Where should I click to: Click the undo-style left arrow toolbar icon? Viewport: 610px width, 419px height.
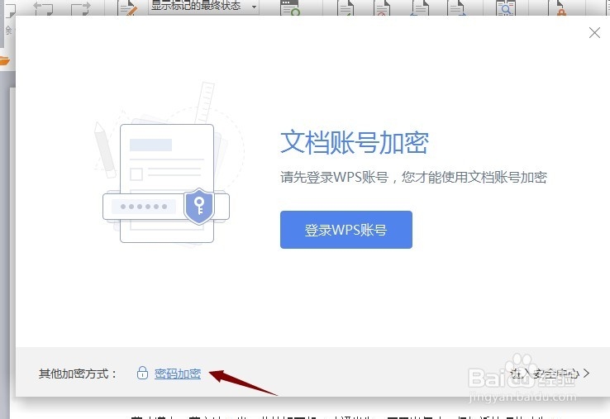coord(43,7)
